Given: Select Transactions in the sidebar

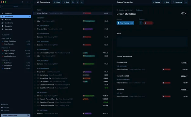Looking at the screenshot, I should (16, 16).
